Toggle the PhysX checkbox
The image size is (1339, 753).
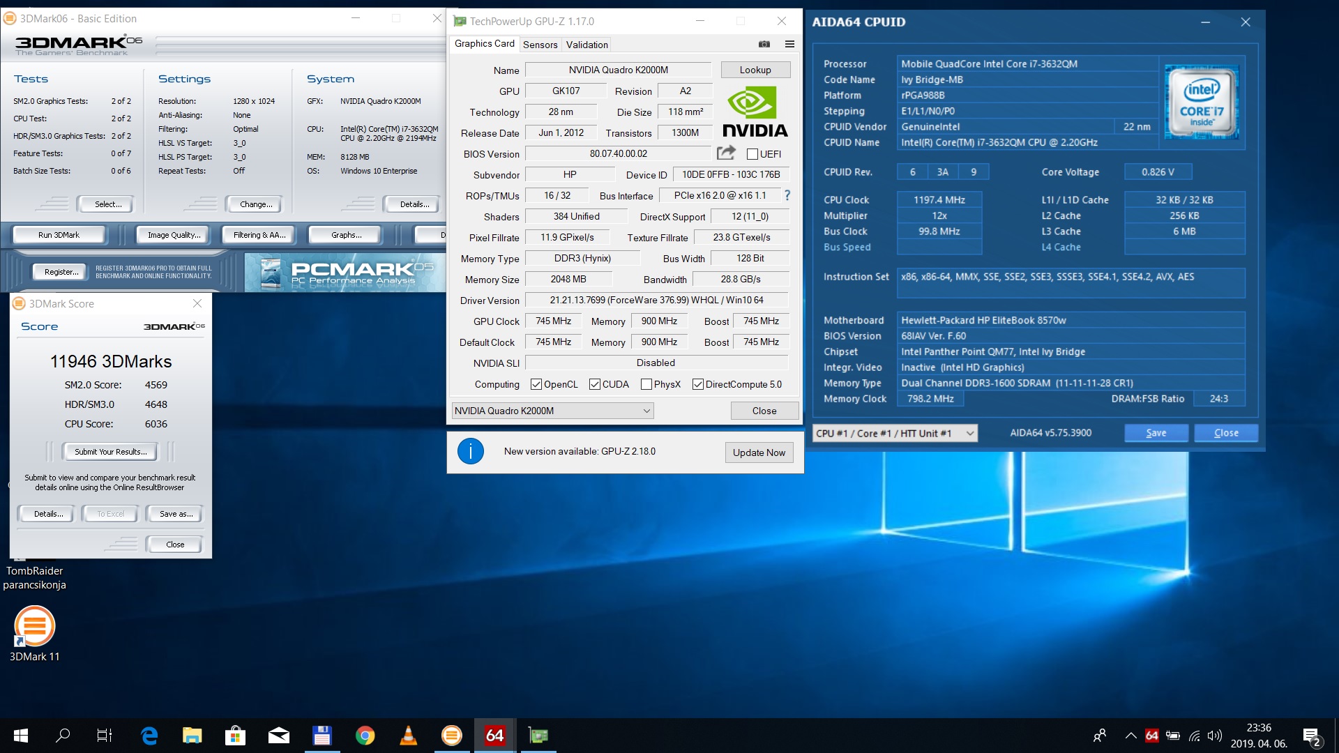[x=646, y=384]
